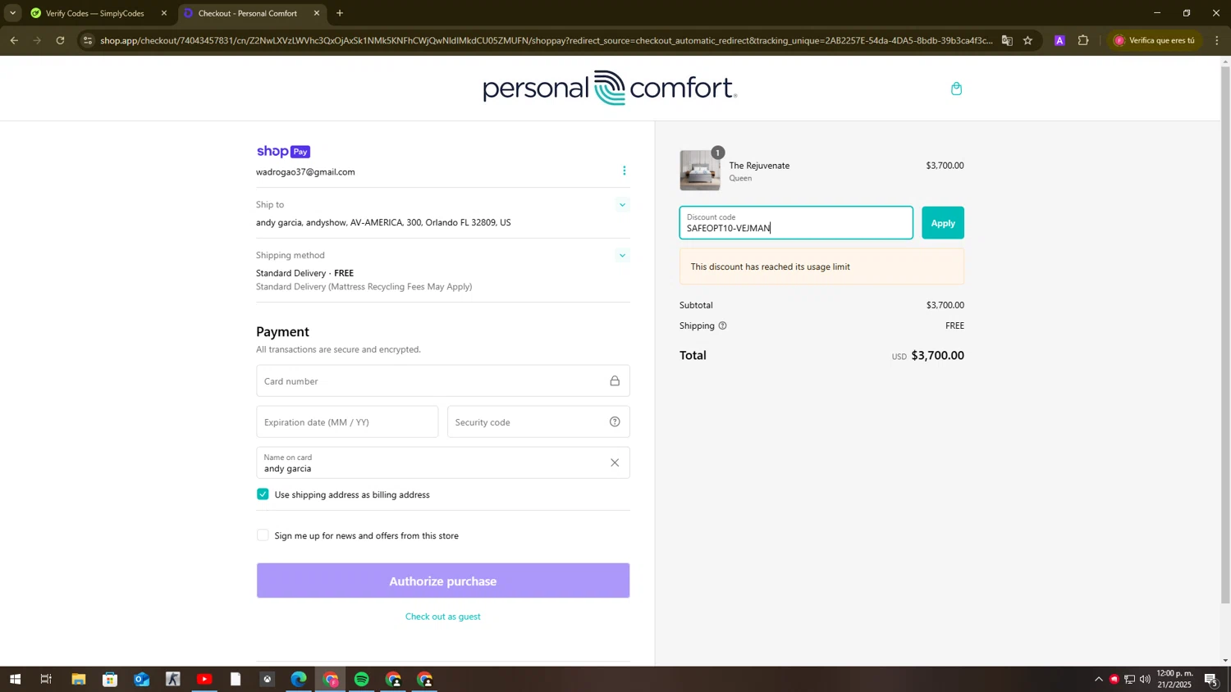Viewport: 1231px width, 692px height.
Task: Click the Check out as guest link
Action: point(443,617)
